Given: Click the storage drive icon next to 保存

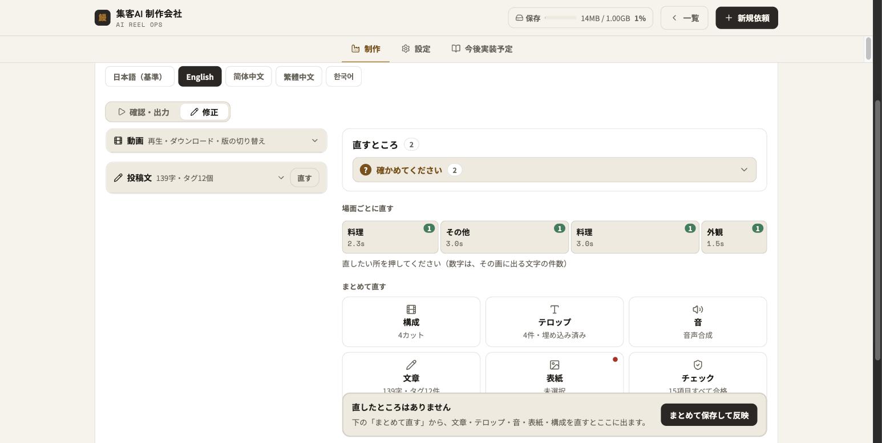Looking at the screenshot, I should tap(519, 18).
